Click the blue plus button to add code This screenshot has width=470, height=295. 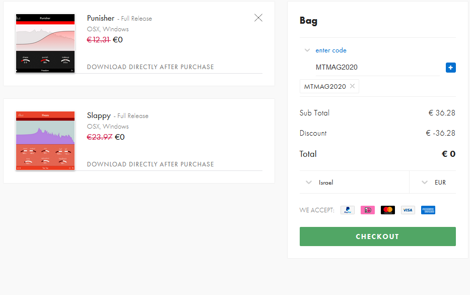(x=450, y=68)
